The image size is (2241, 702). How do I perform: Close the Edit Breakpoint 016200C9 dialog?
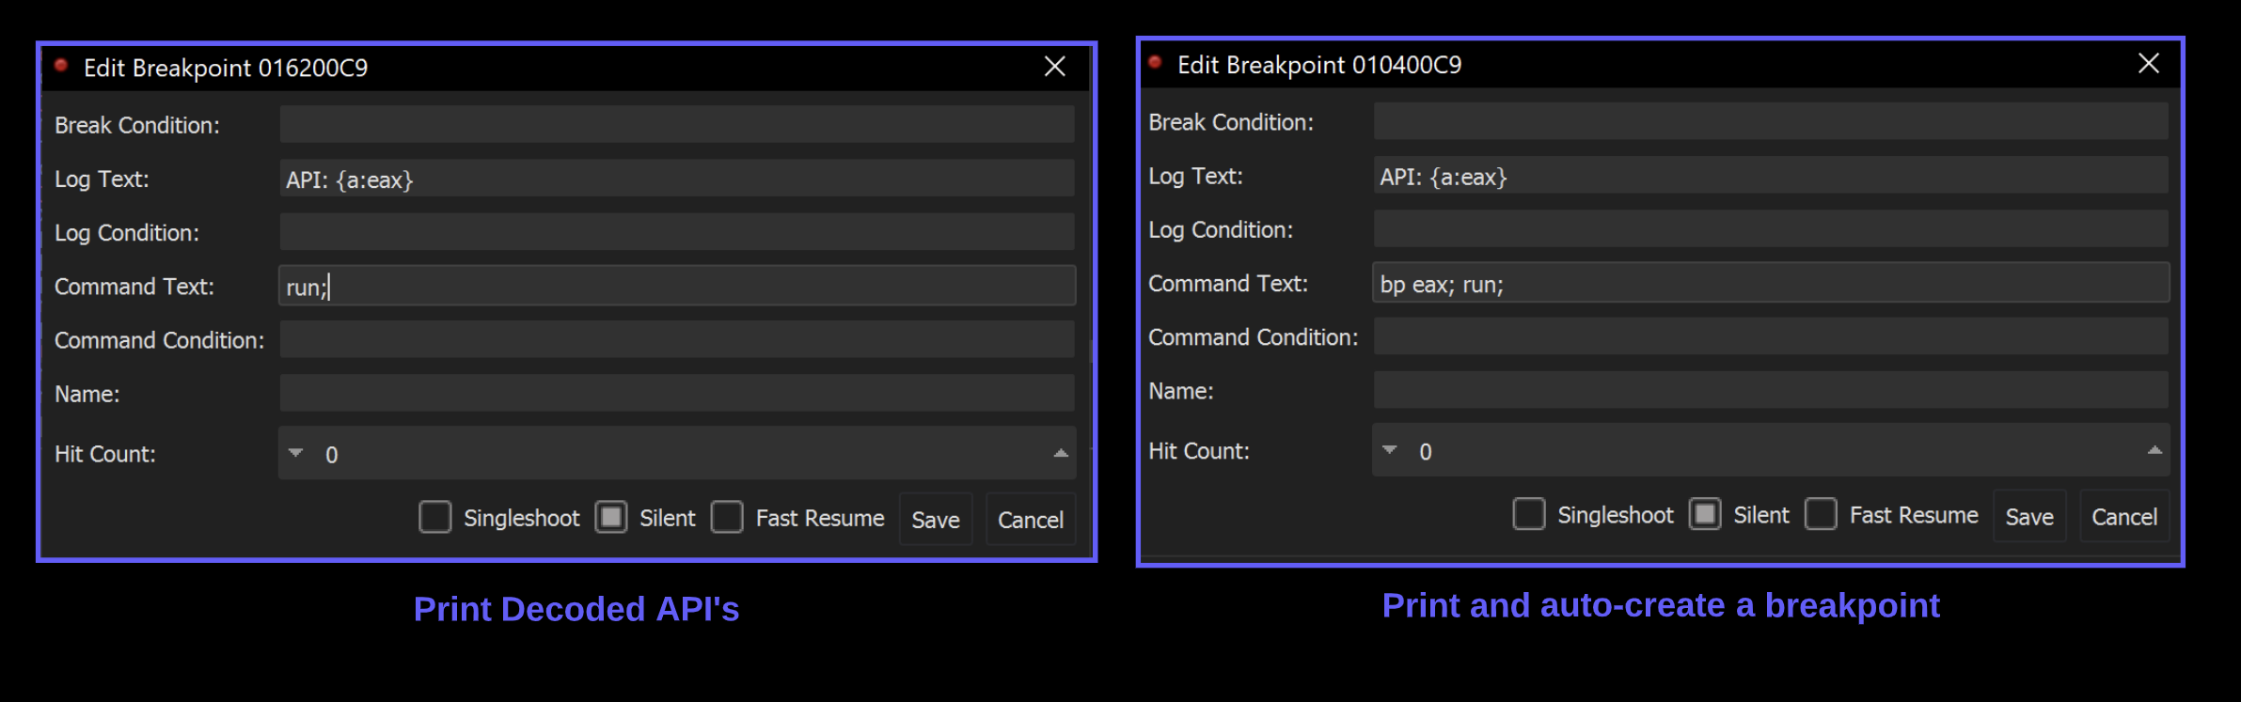click(1055, 66)
